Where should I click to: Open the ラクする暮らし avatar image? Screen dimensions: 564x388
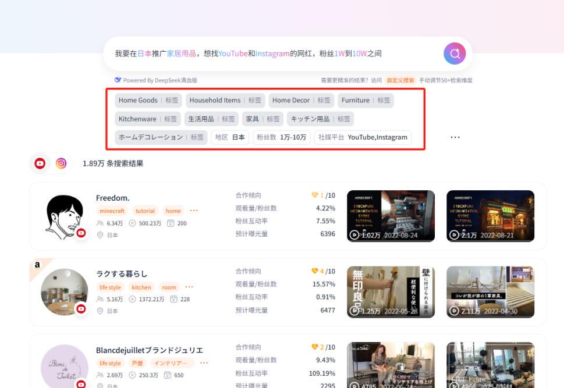coord(65,292)
